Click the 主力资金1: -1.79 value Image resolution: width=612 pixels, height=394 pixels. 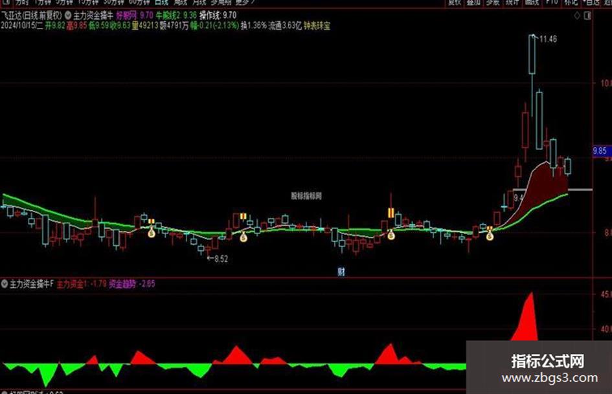[x=82, y=284]
